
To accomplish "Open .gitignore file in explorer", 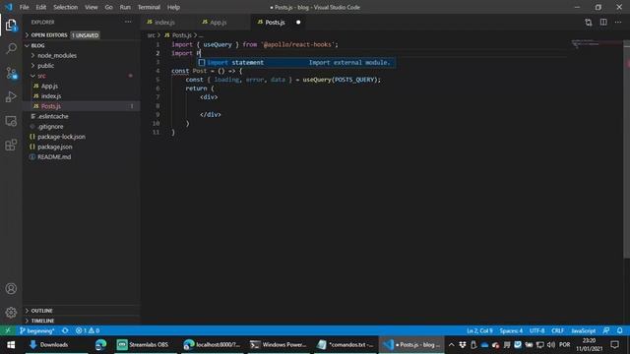I will pos(82,127).
